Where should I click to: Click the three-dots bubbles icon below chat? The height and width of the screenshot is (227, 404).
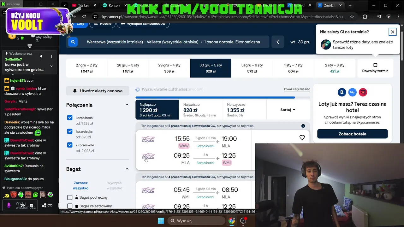tap(44, 206)
